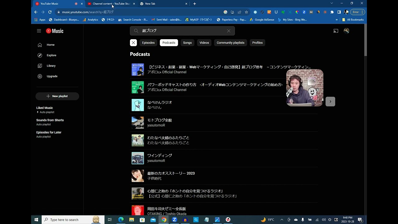
Task: Click the address bar URL
Action: pyautogui.click(x=88, y=12)
